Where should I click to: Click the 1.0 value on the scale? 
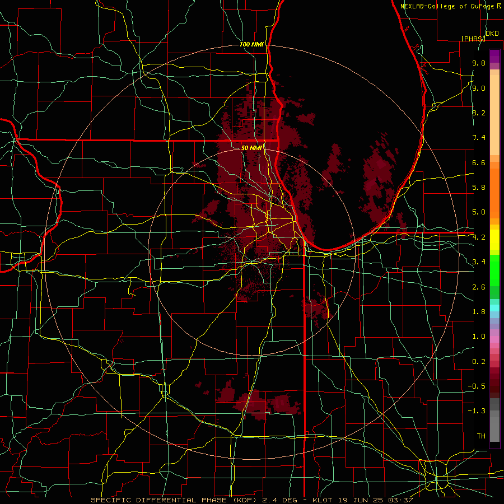point(479,337)
